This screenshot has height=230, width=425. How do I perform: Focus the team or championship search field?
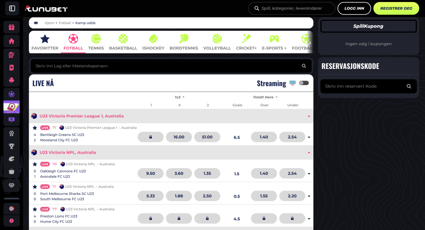click(x=171, y=66)
